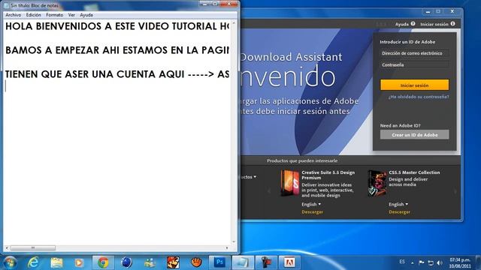Open the Edición menu in Notepad

pyautogui.click(x=33, y=15)
